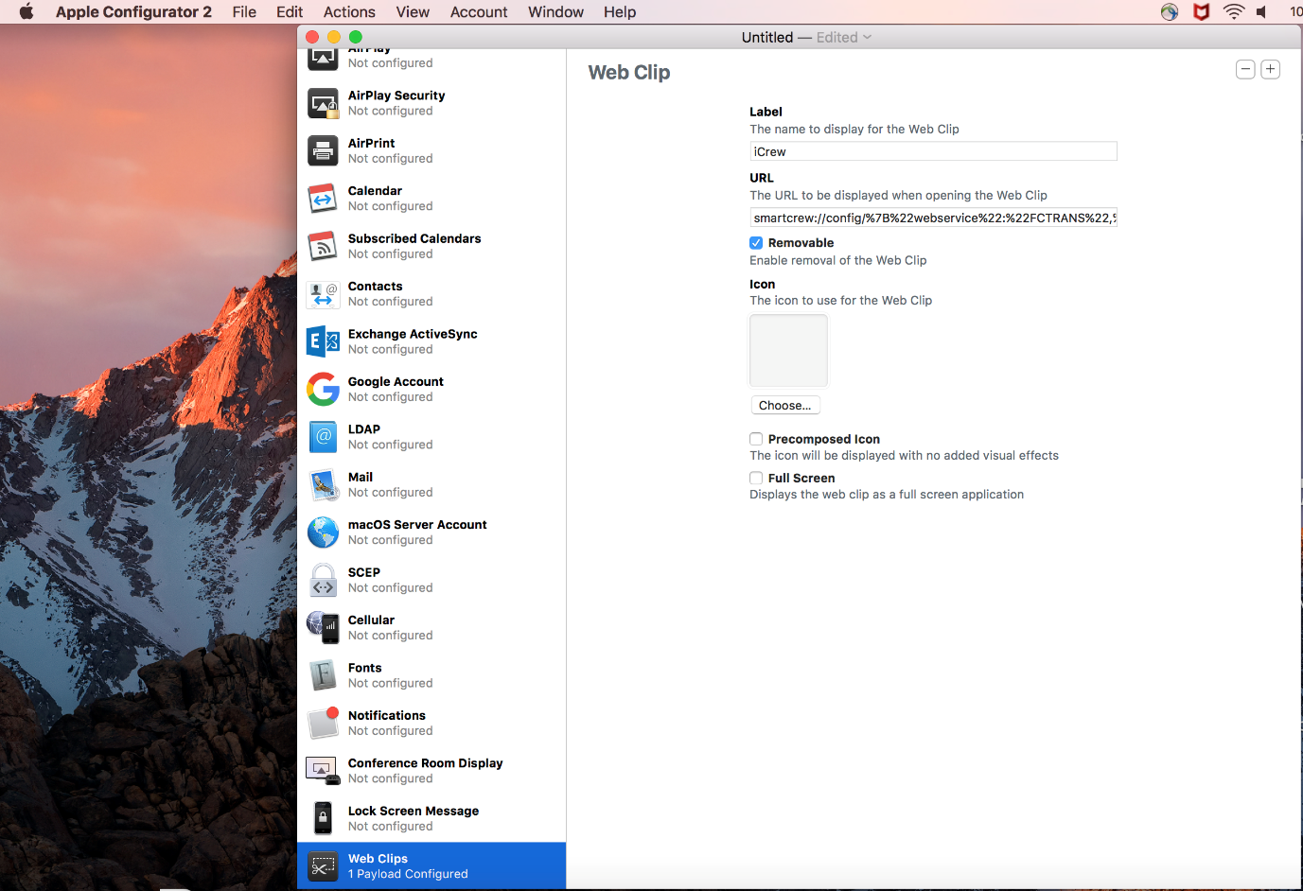Select the Conference Room Display icon
This screenshot has width=1303, height=891.
pos(323,771)
